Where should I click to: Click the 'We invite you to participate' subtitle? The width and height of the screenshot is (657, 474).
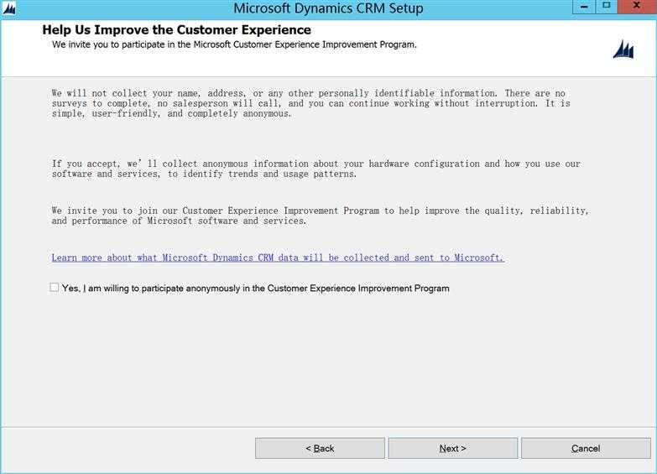[234, 44]
